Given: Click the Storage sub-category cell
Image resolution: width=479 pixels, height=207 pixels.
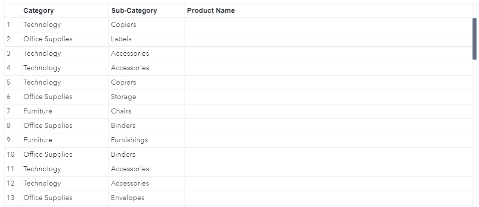Looking at the screenshot, I should 123,97.
